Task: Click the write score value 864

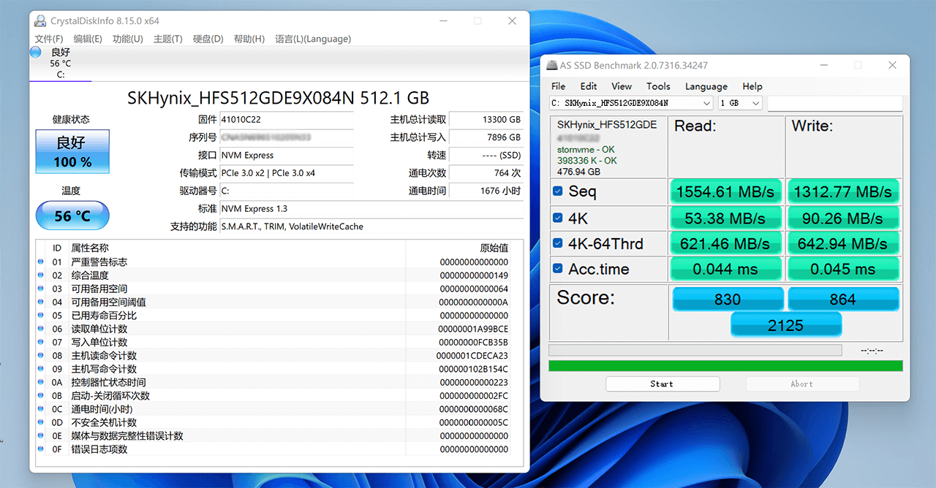Action: (x=843, y=299)
